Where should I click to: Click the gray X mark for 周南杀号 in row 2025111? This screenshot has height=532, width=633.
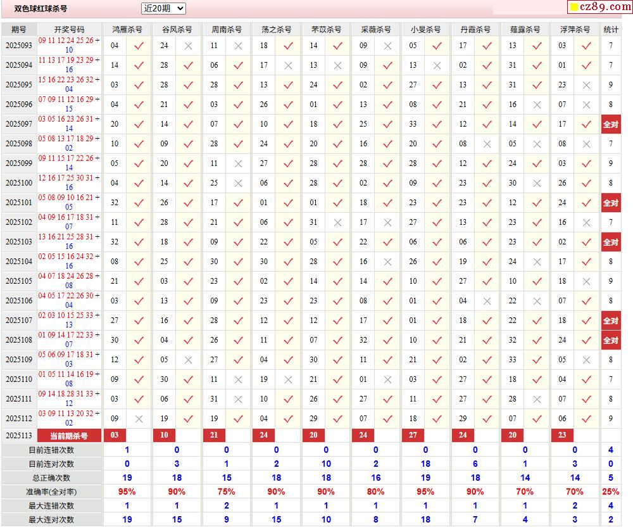pyautogui.click(x=238, y=400)
